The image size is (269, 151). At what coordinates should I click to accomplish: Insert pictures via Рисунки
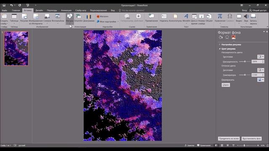(24, 18)
